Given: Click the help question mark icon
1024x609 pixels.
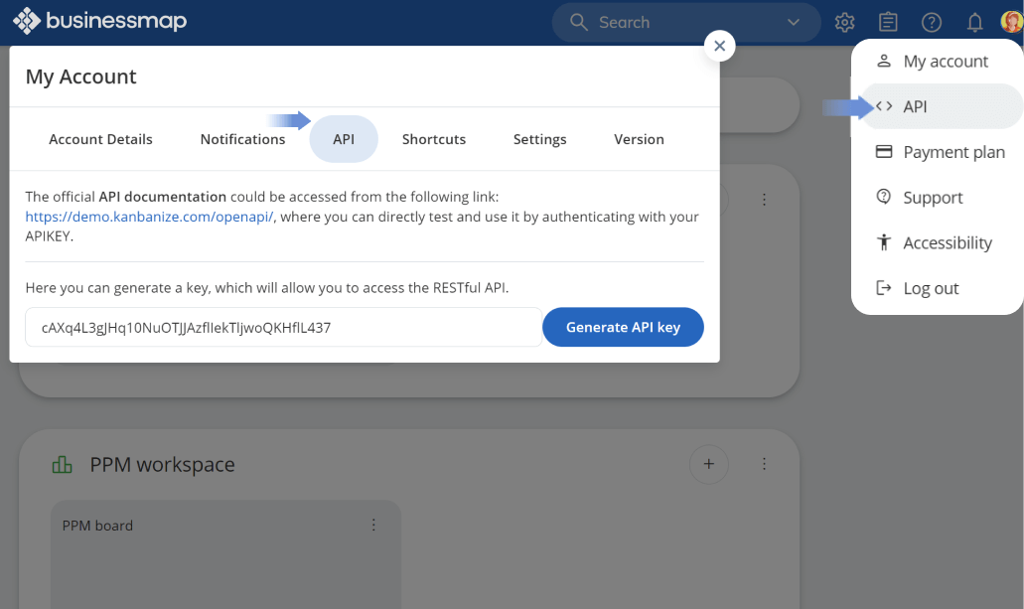Looking at the screenshot, I should point(931,22).
